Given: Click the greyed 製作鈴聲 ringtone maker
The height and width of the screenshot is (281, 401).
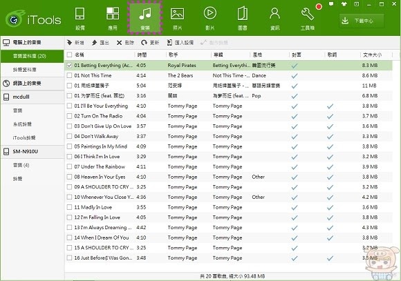Looking at the screenshot, I should coord(214,43).
